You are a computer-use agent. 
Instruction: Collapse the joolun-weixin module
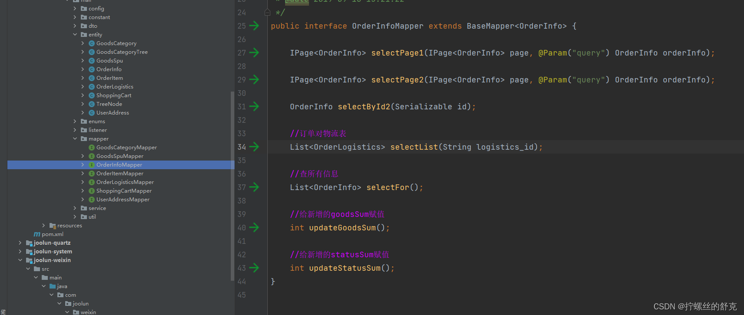(20, 260)
